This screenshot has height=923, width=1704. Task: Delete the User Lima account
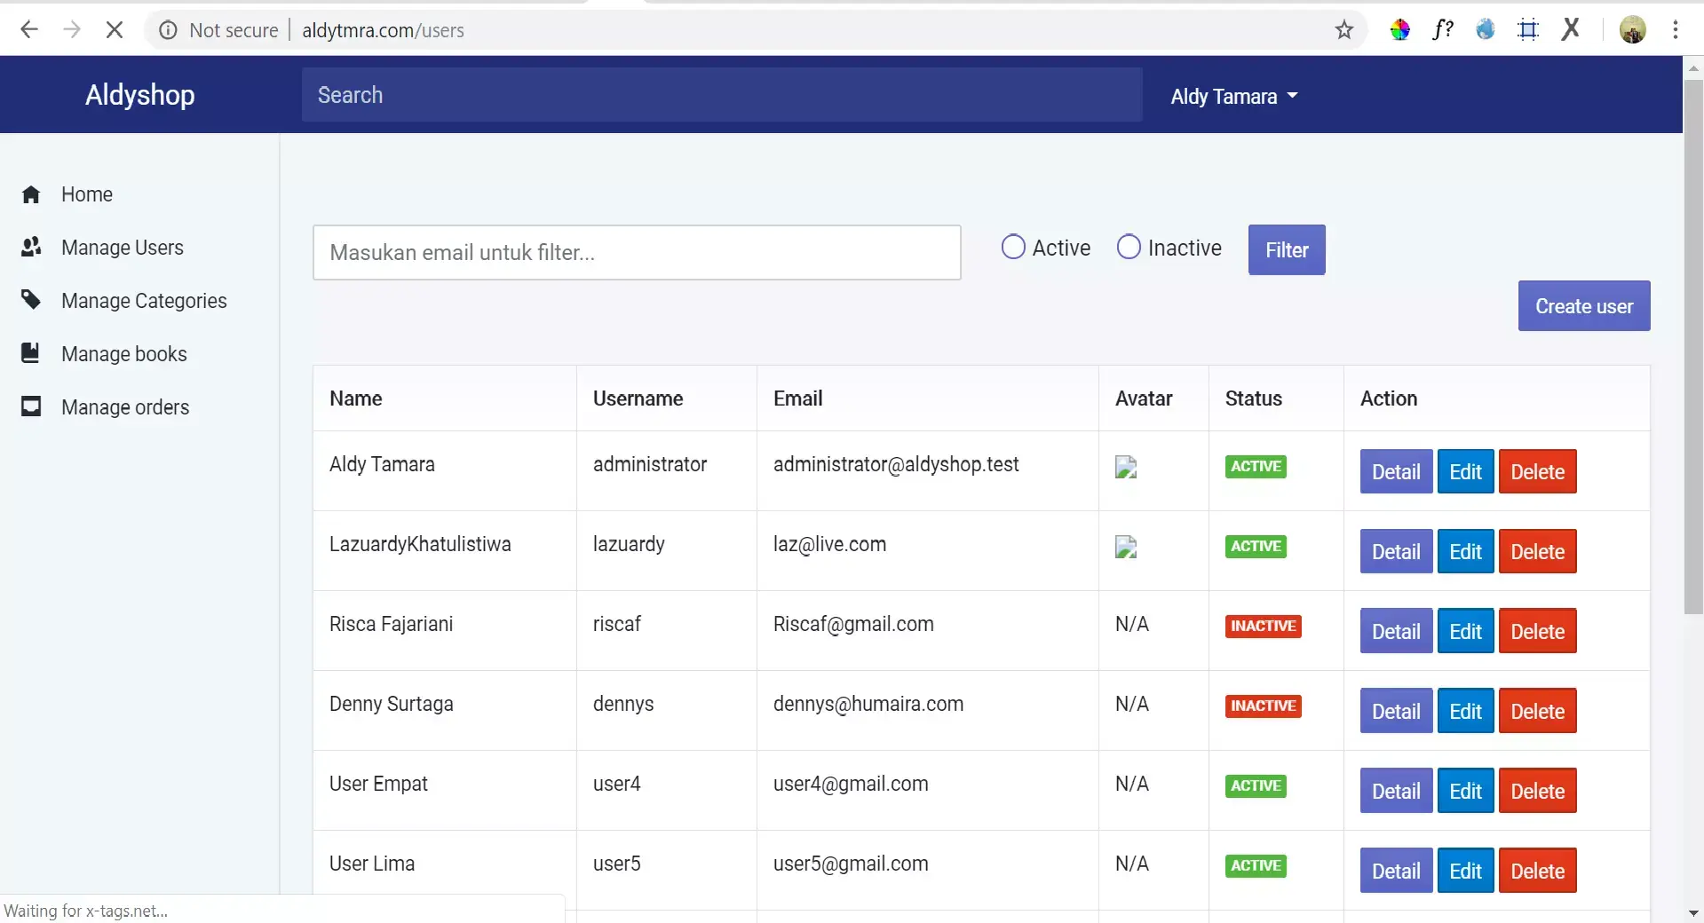click(1537, 871)
